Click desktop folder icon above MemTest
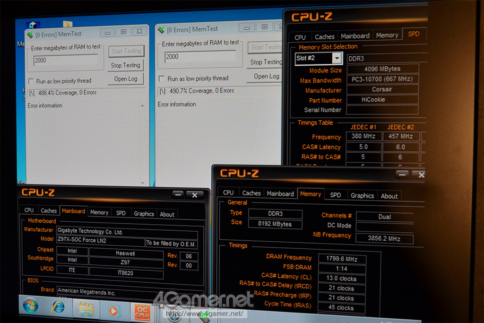Image resolution: width=484 pixels, height=323 pixels. pyautogui.click(x=68, y=24)
